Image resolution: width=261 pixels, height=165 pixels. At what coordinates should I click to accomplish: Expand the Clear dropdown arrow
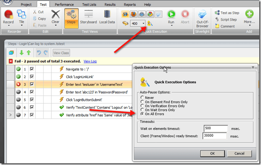pos(56,25)
